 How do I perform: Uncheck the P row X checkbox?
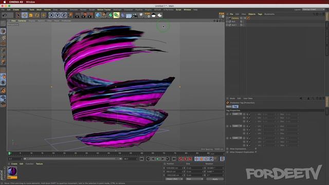[x=250, y=114]
